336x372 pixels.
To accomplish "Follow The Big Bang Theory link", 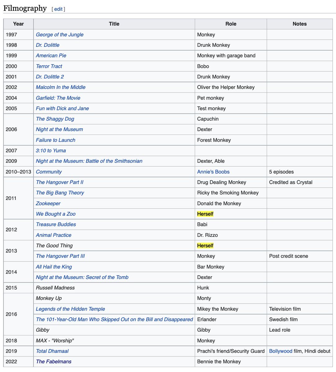I will 60,193.
